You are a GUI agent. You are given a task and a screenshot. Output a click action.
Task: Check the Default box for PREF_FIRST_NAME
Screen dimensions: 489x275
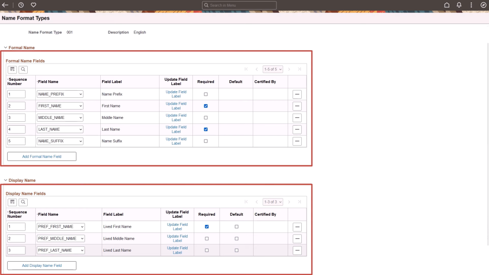[x=236, y=227]
